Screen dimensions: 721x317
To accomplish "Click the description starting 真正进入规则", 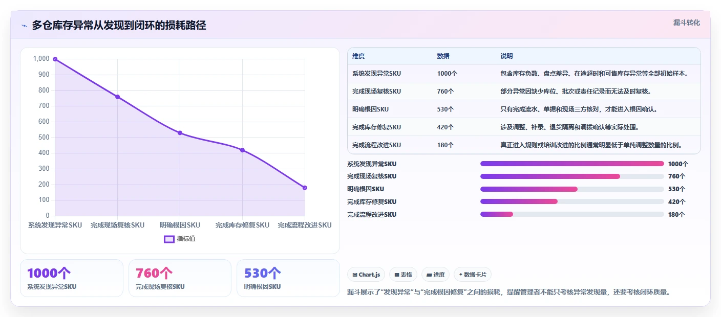I will 591,145.
